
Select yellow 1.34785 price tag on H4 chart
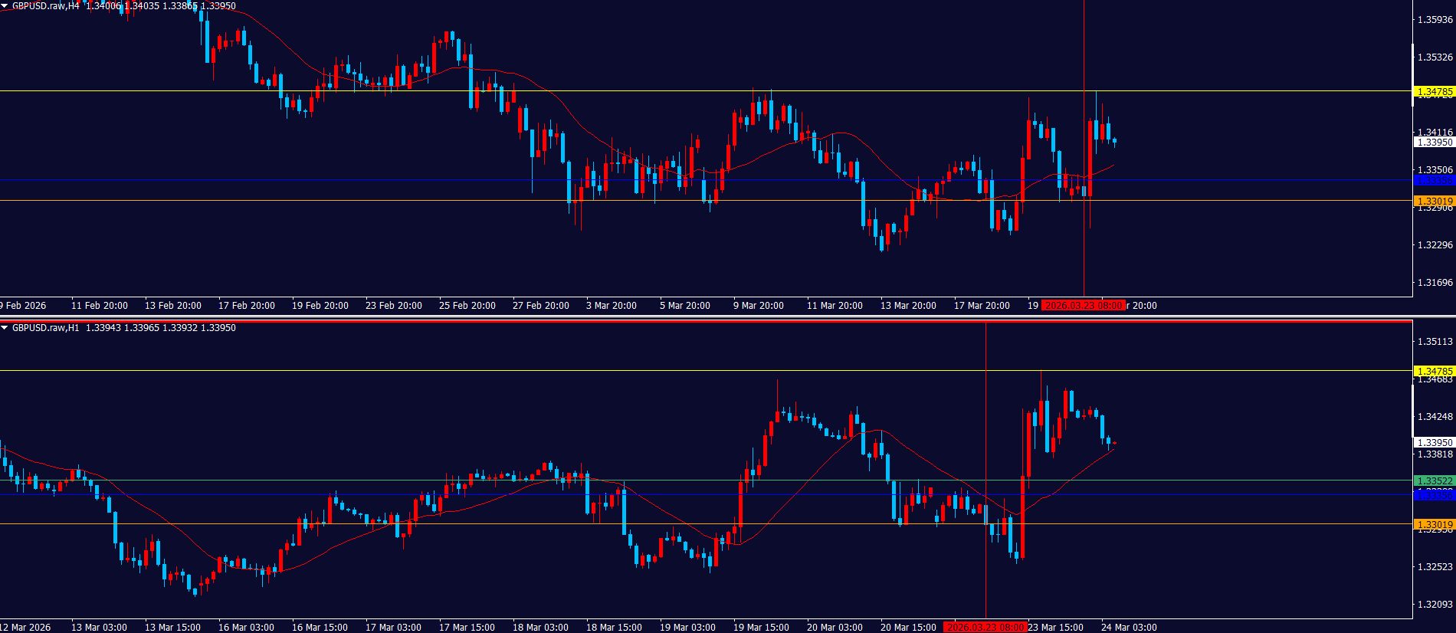pyautogui.click(x=1434, y=92)
